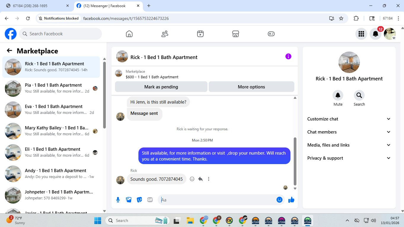Reply to Rick's message arrow icon
Viewport: 404px width, 227px height.
[200, 179]
